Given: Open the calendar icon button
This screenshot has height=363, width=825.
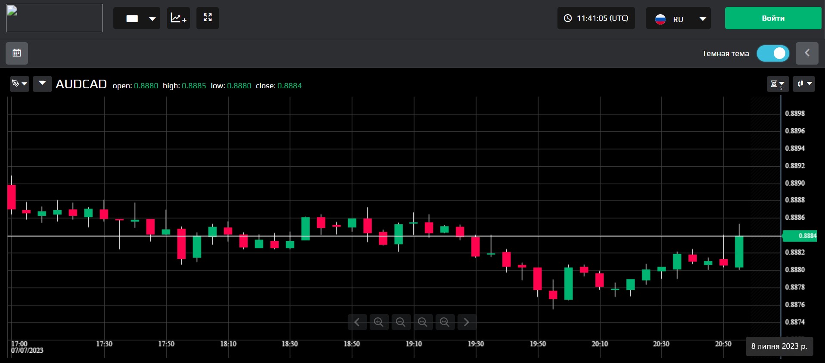Looking at the screenshot, I should click(x=17, y=53).
